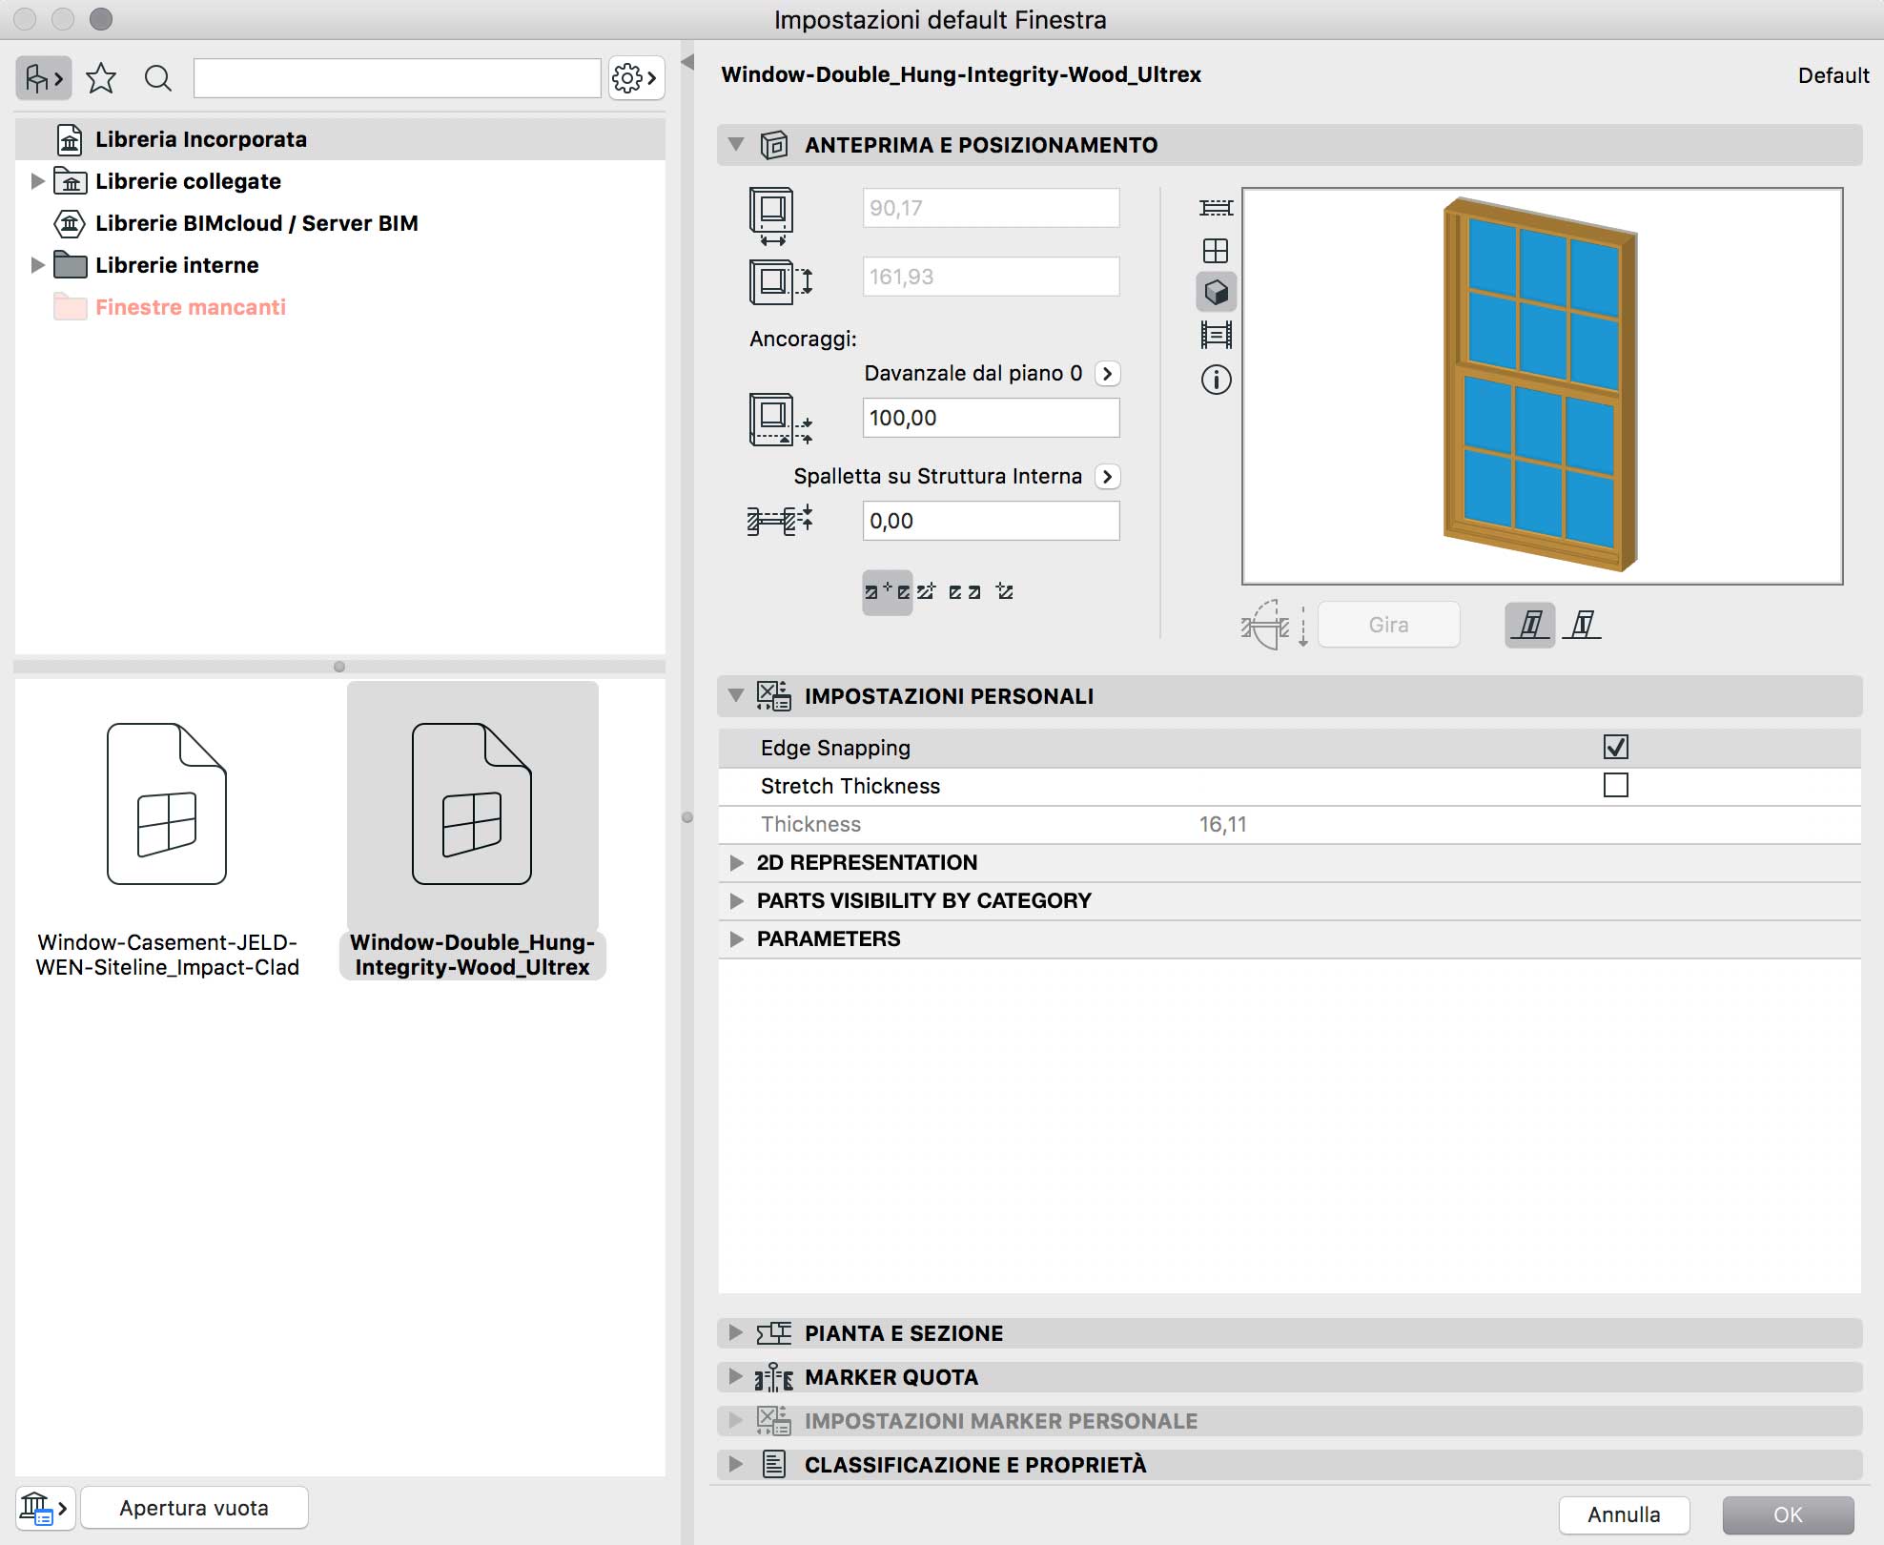
Task: Select the Window-Casement-JELD-WEN thumbnail
Action: (x=167, y=804)
